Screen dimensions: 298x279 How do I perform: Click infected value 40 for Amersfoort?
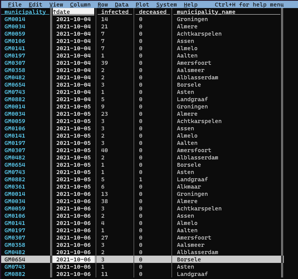pyautogui.click(x=105, y=150)
